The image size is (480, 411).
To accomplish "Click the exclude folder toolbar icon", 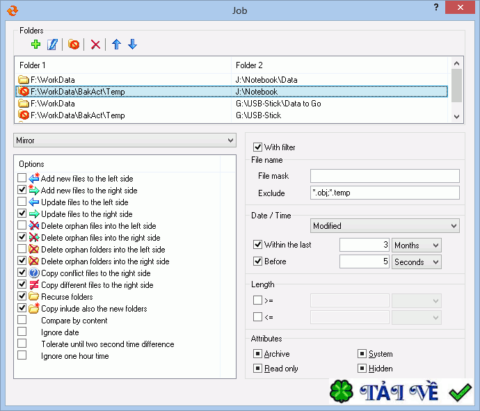I will pos(74,45).
